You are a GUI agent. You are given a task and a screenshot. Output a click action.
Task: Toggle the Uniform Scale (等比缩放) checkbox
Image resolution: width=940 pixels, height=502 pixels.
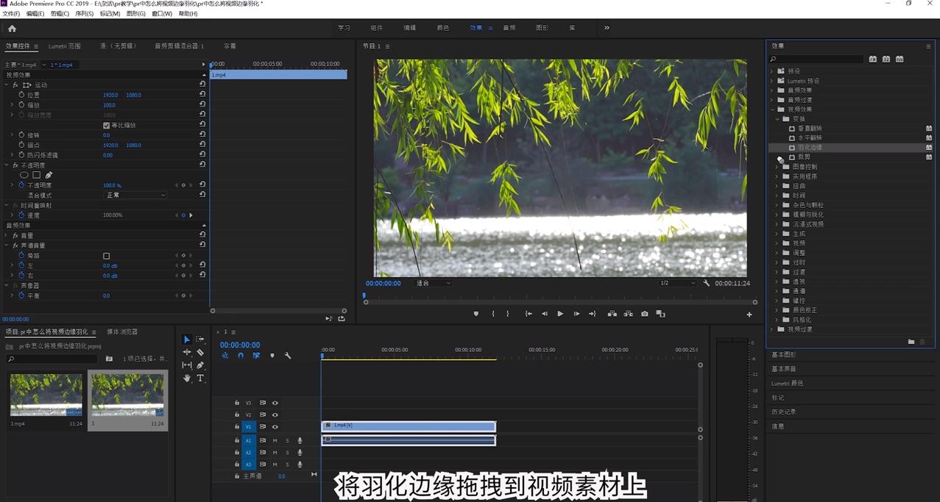tap(107, 125)
